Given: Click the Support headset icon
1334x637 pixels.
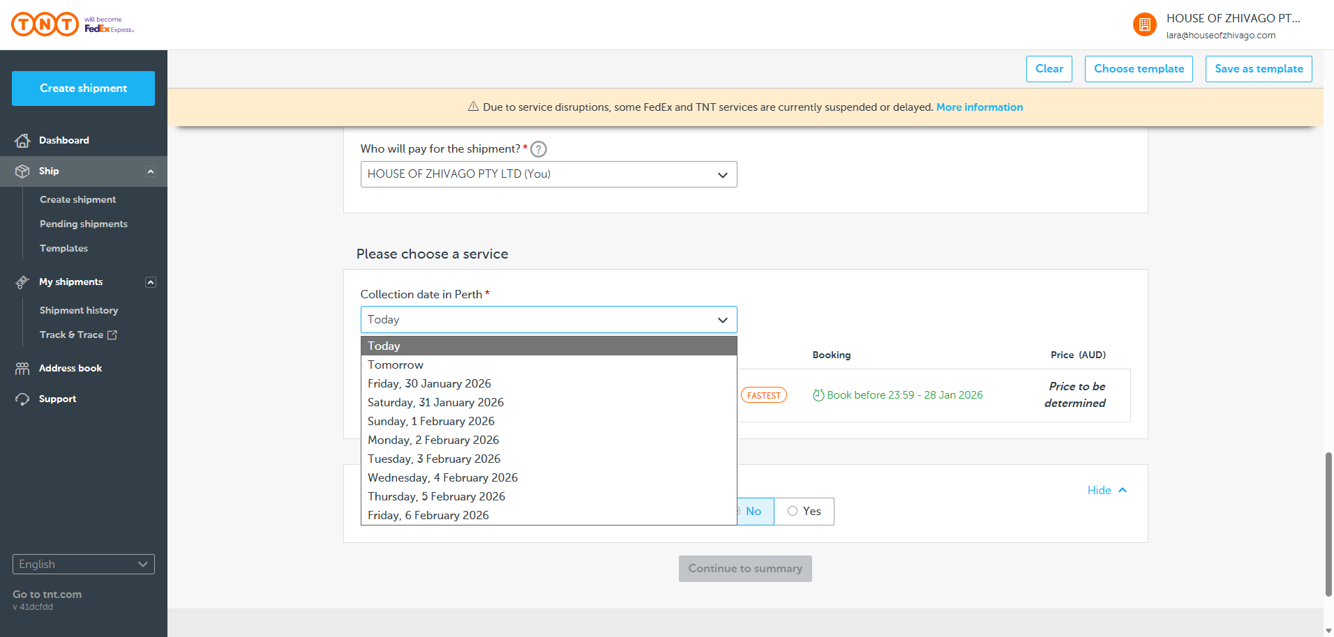Looking at the screenshot, I should (x=22, y=399).
